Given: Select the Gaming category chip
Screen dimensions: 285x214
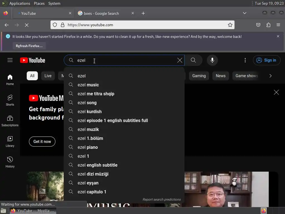Looking at the screenshot, I should tap(199, 76).
